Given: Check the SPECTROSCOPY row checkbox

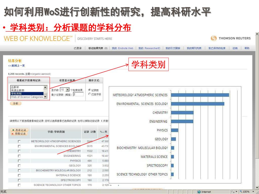Looking at the screenshot, I should [x=19, y=180].
